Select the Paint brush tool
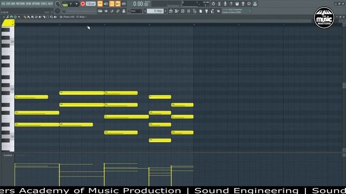This screenshot has height=194, width=346. (29, 17)
